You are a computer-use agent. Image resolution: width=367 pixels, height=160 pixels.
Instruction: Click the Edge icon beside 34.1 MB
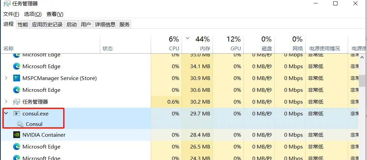17,66
